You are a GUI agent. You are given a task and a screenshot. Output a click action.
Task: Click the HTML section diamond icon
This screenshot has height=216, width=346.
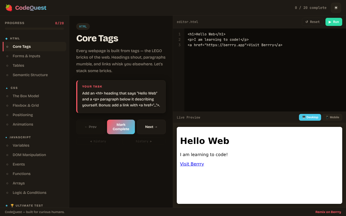click(x=6, y=38)
